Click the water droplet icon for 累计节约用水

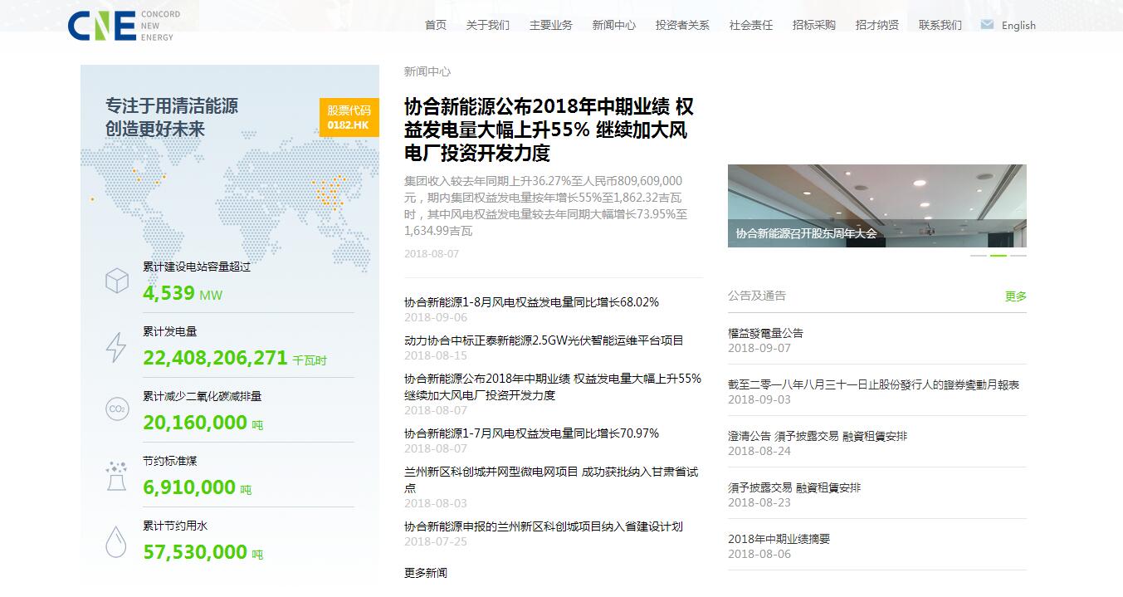pyautogui.click(x=115, y=540)
